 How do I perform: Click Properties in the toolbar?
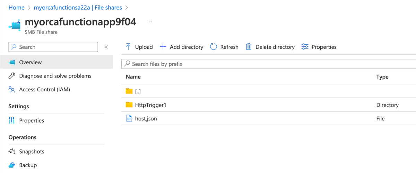click(319, 47)
